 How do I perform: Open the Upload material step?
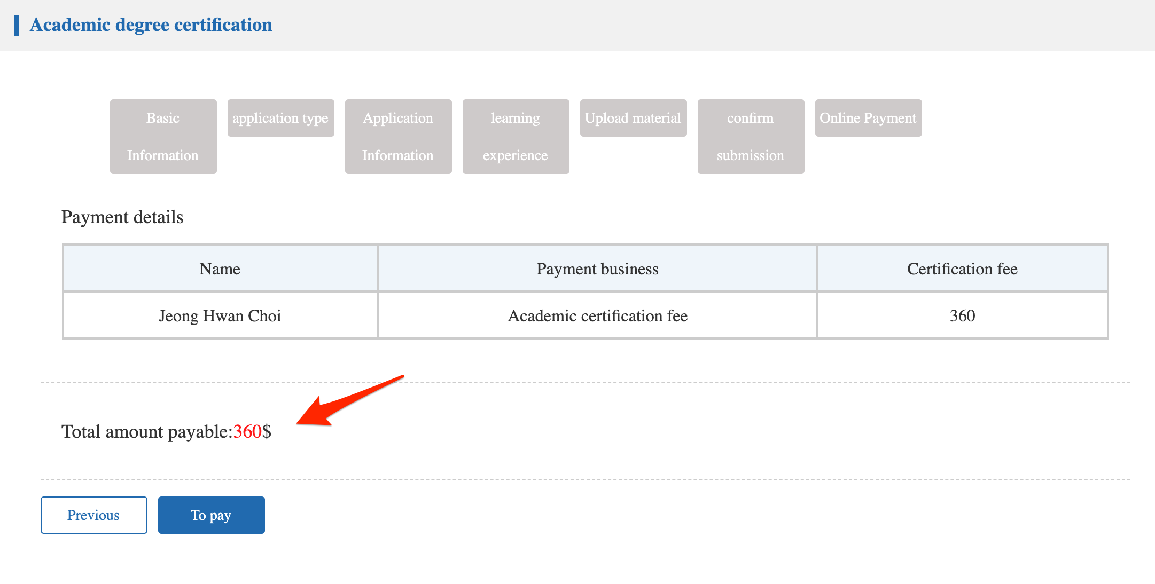[633, 118]
